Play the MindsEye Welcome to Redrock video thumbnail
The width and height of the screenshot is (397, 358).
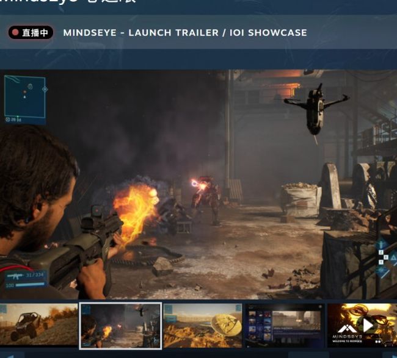point(362,326)
